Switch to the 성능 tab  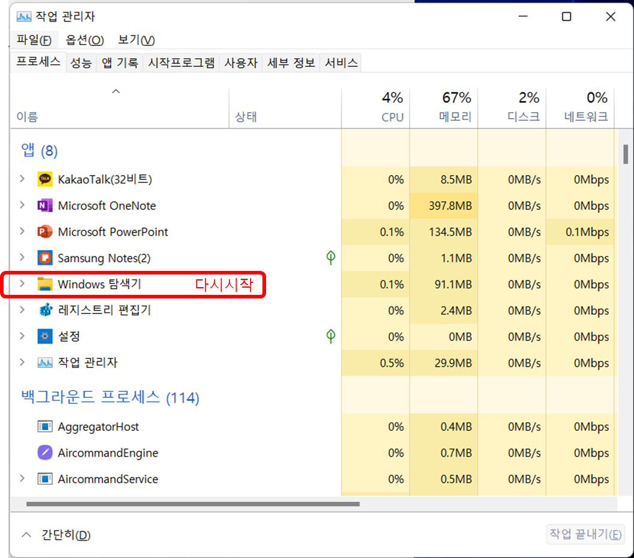[x=81, y=63]
